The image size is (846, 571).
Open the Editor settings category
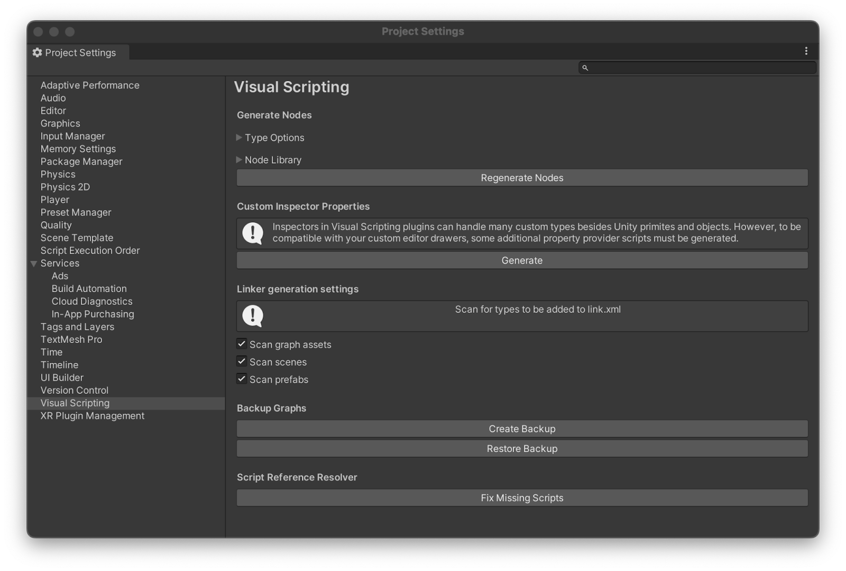53,111
